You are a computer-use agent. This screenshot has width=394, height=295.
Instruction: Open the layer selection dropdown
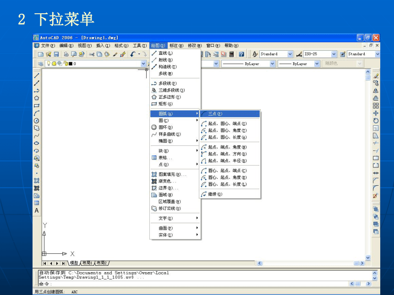[143, 64]
